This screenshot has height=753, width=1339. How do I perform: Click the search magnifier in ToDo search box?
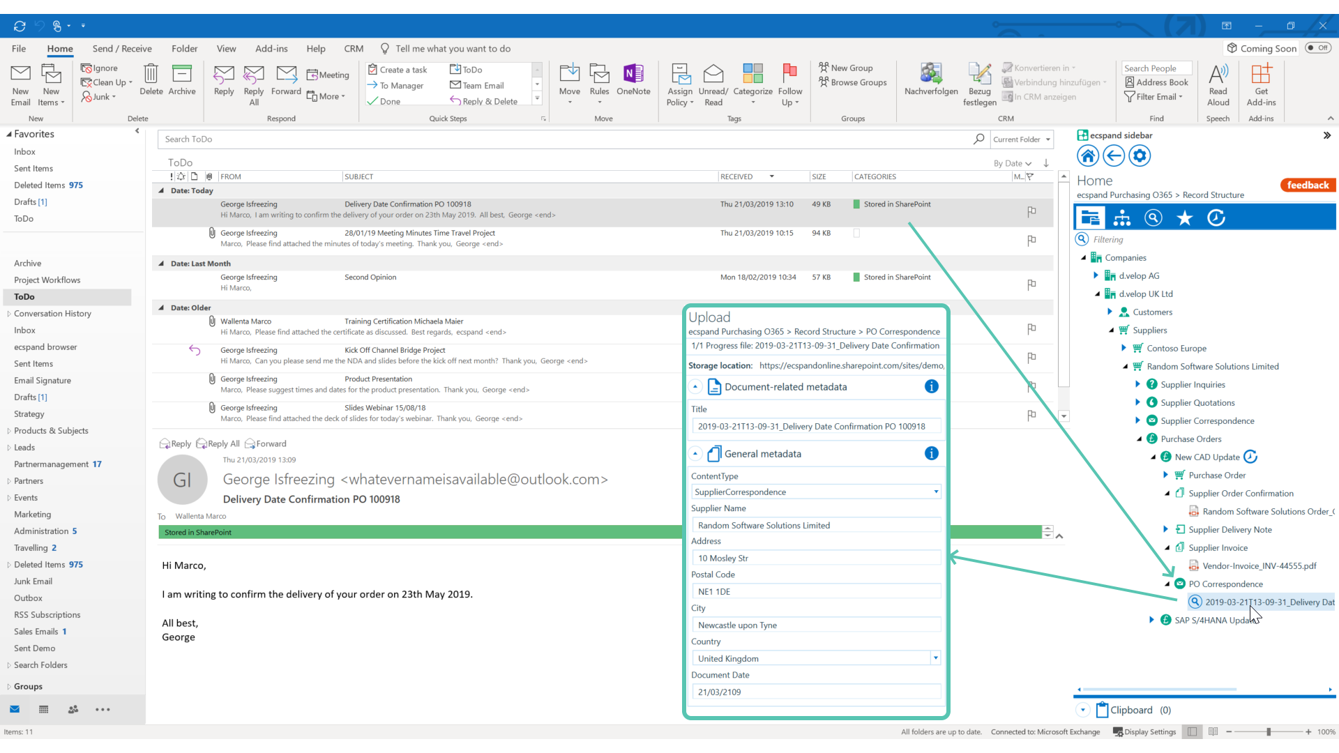point(979,139)
